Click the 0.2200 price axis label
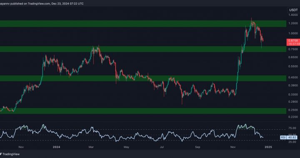 [293, 117]
